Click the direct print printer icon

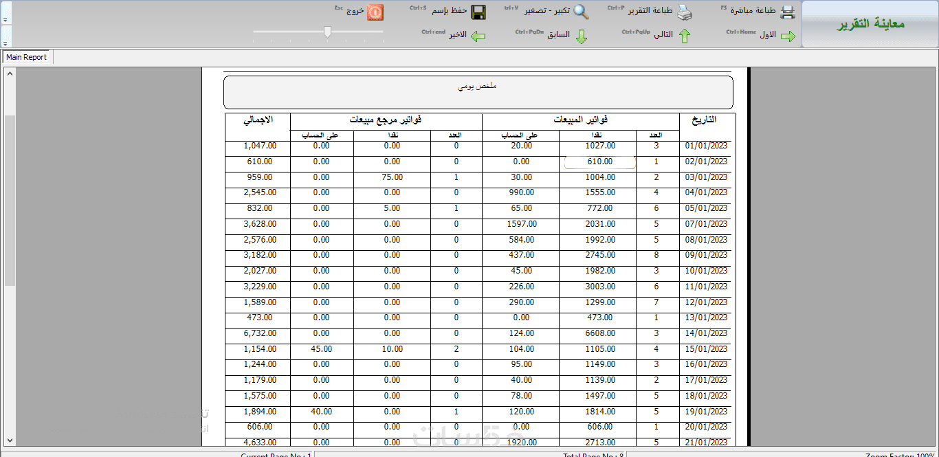787,12
